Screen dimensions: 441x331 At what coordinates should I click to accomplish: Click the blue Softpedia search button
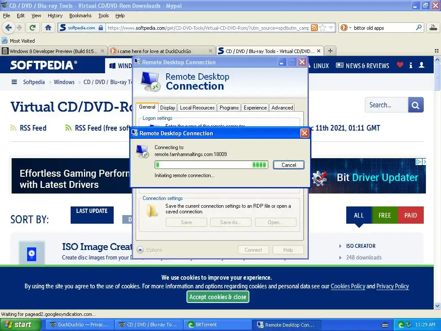click(416, 105)
